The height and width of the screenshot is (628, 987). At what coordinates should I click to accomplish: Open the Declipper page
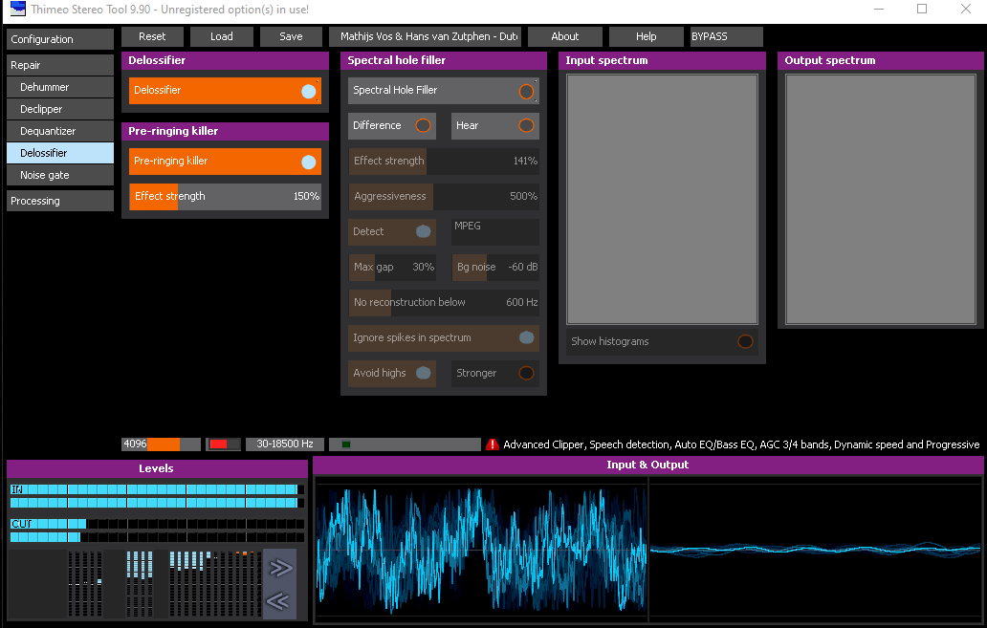(x=60, y=109)
